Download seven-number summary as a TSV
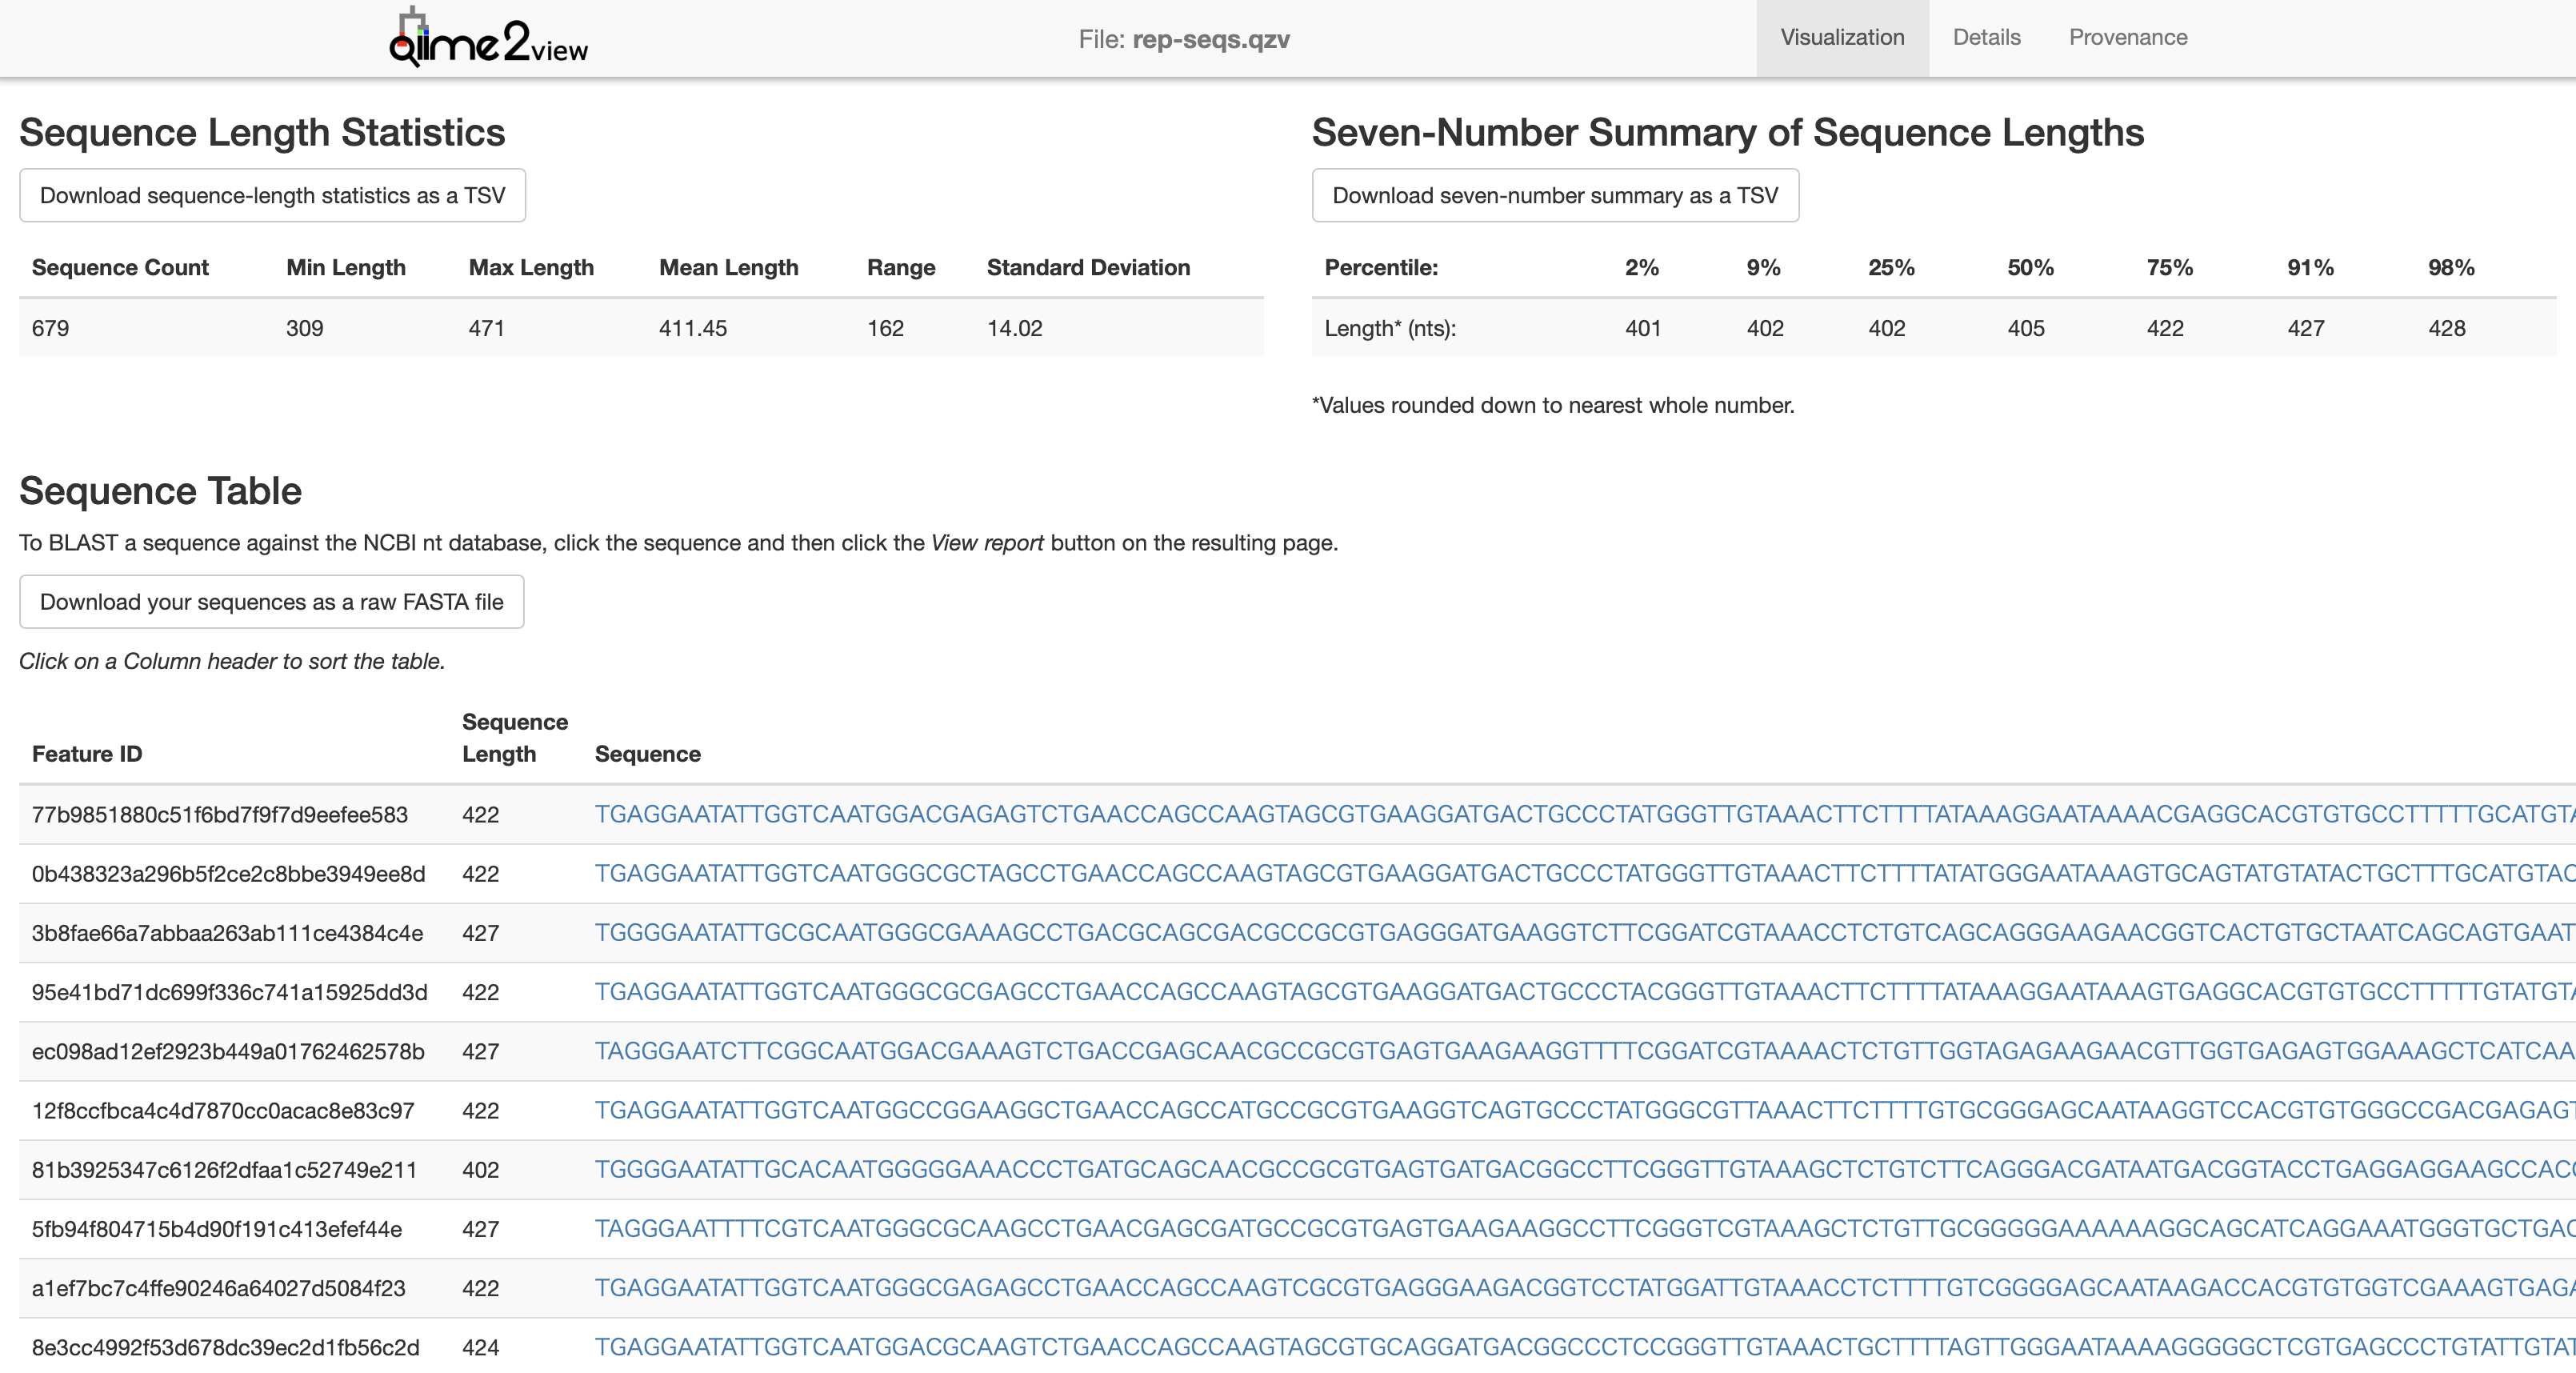This screenshot has width=2576, height=1373. coord(1554,196)
